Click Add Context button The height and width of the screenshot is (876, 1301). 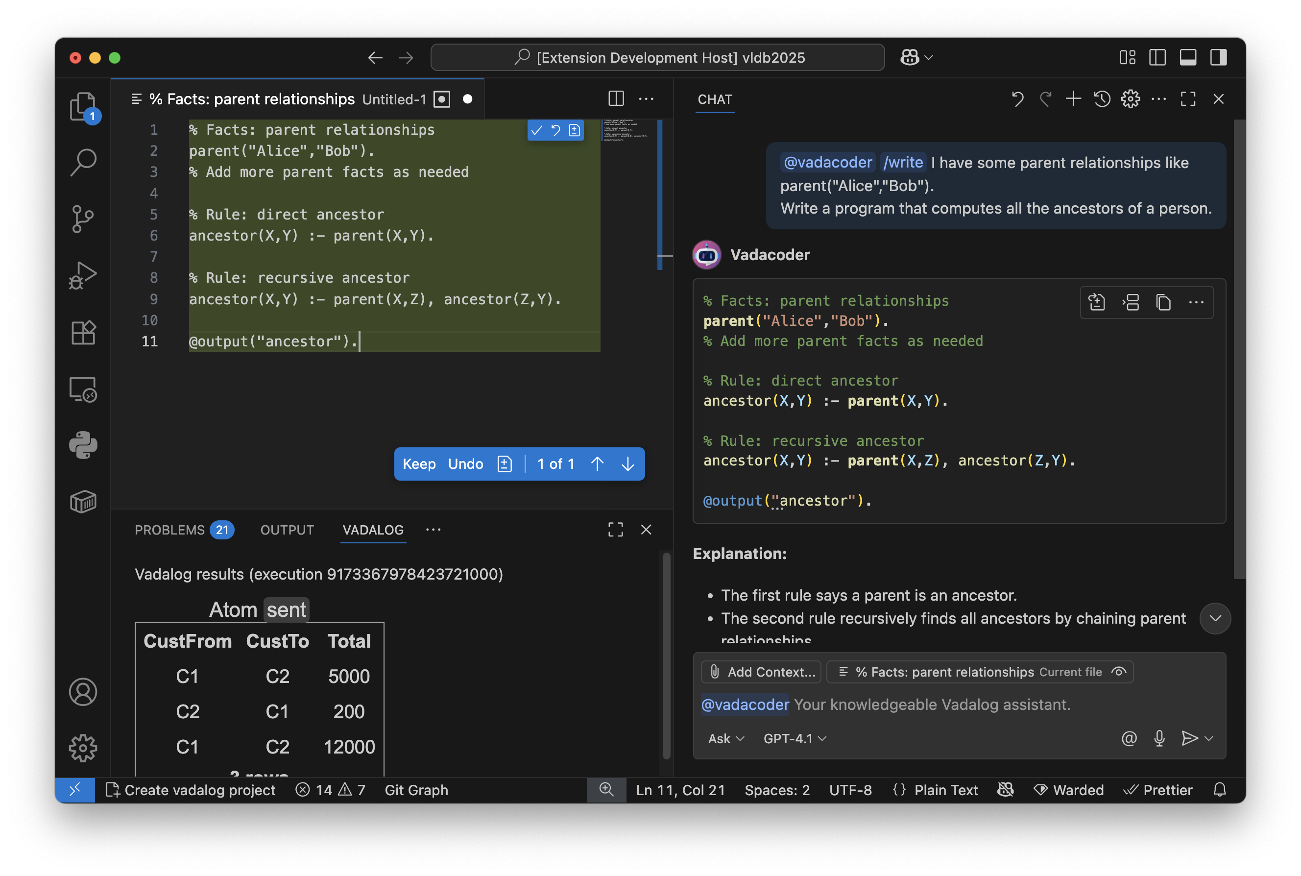click(761, 672)
